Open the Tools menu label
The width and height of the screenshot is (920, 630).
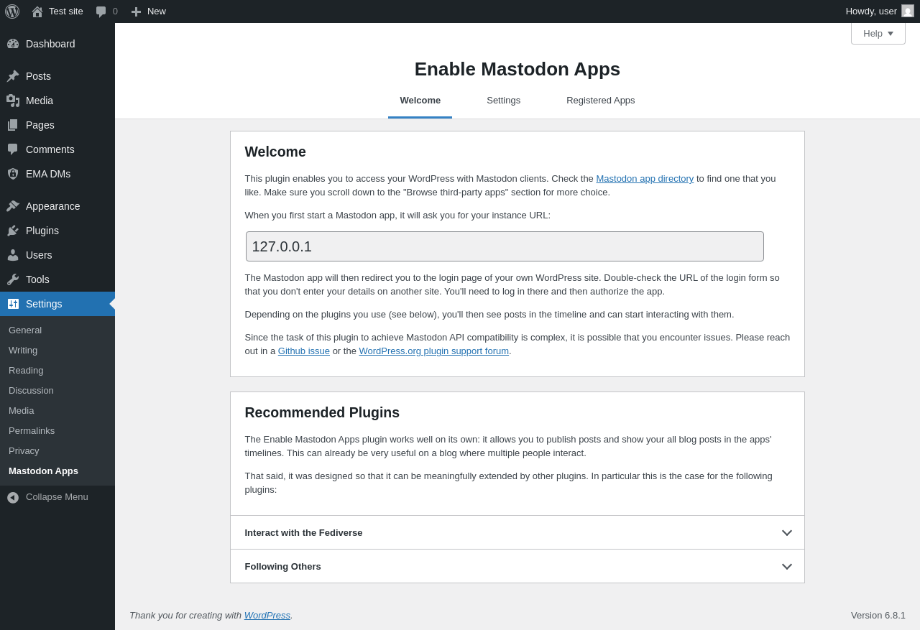tap(37, 279)
